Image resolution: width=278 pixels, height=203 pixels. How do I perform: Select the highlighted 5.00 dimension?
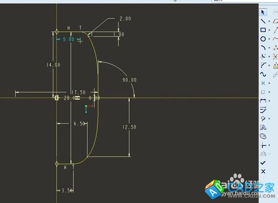68,39
